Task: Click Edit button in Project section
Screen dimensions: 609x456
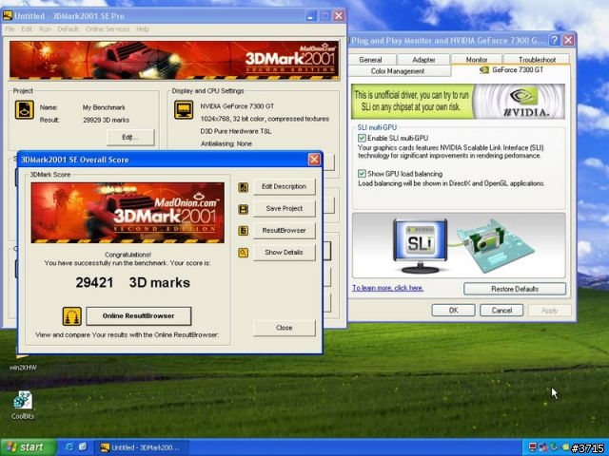Action: (130, 137)
